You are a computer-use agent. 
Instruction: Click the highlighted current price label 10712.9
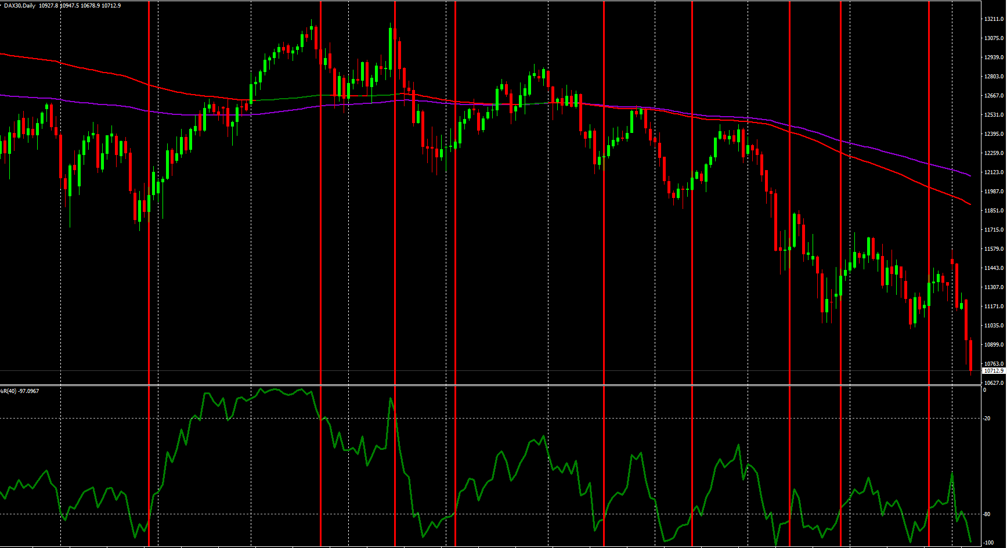click(993, 370)
